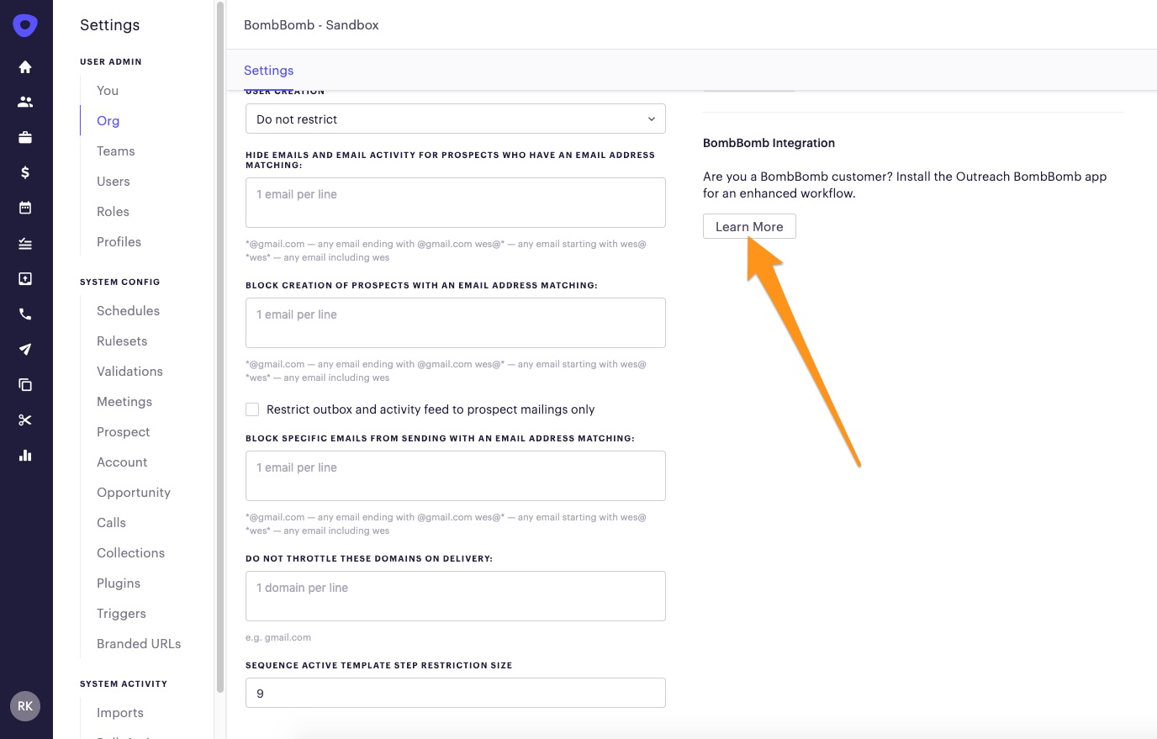Check Restrict outbox and activity feed checkbox

click(x=252, y=409)
